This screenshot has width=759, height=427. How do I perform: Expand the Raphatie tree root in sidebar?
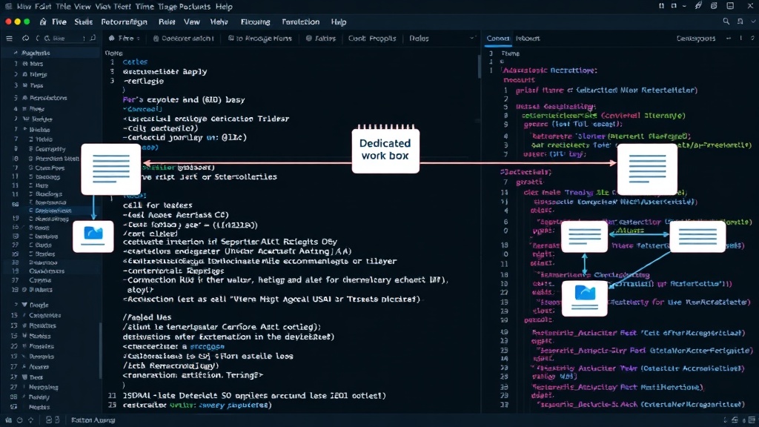tap(16, 53)
